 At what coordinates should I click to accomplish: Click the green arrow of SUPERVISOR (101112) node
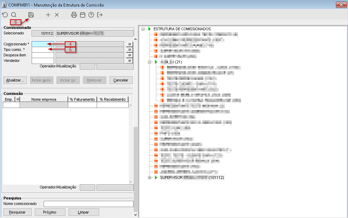pyautogui.click(x=156, y=177)
